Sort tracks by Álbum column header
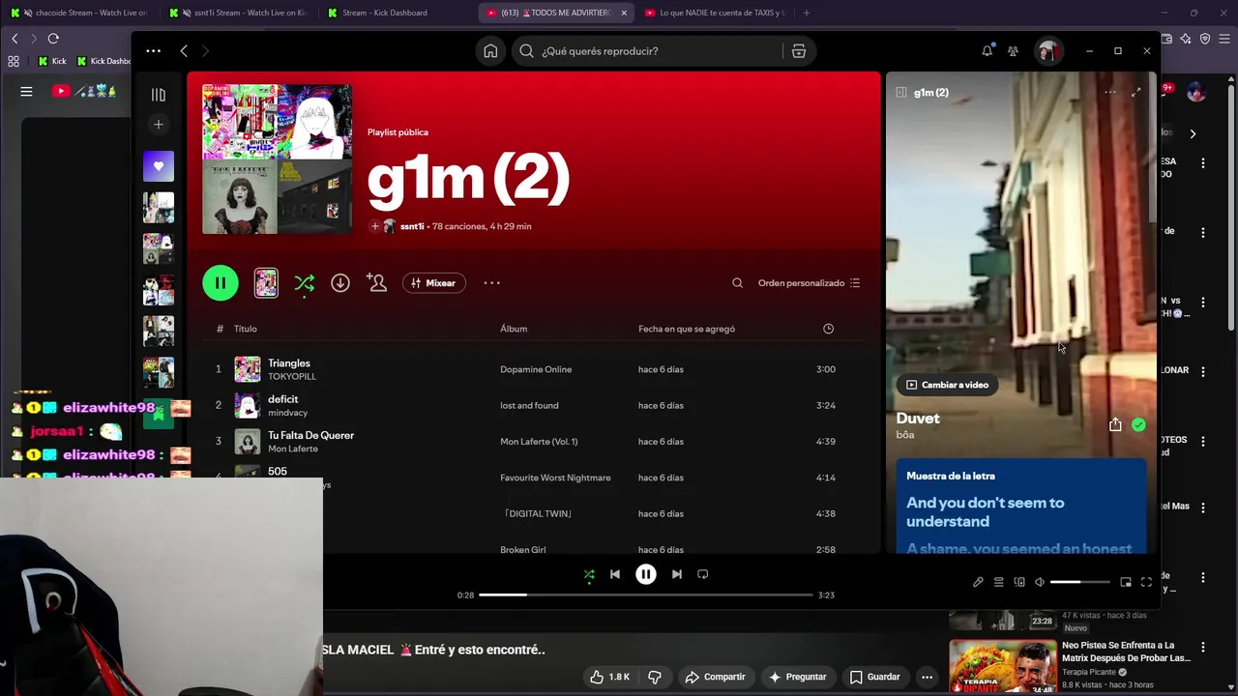 (x=514, y=329)
